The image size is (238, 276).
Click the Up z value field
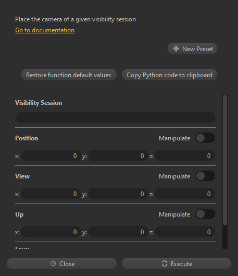[185, 232]
